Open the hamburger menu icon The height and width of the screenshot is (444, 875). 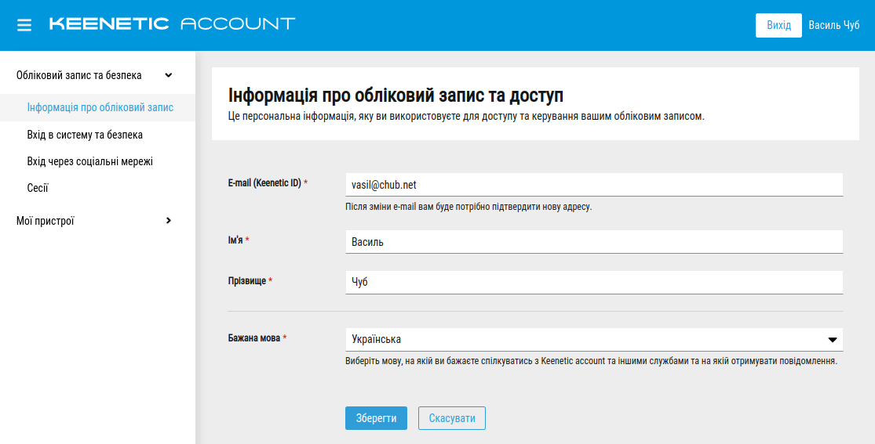tap(24, 25)
